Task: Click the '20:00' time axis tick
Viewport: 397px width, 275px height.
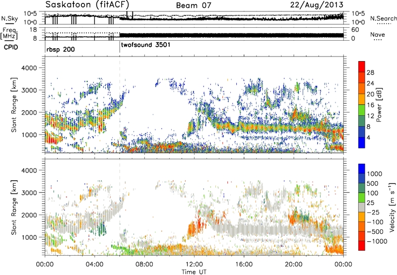Action: 294,265
